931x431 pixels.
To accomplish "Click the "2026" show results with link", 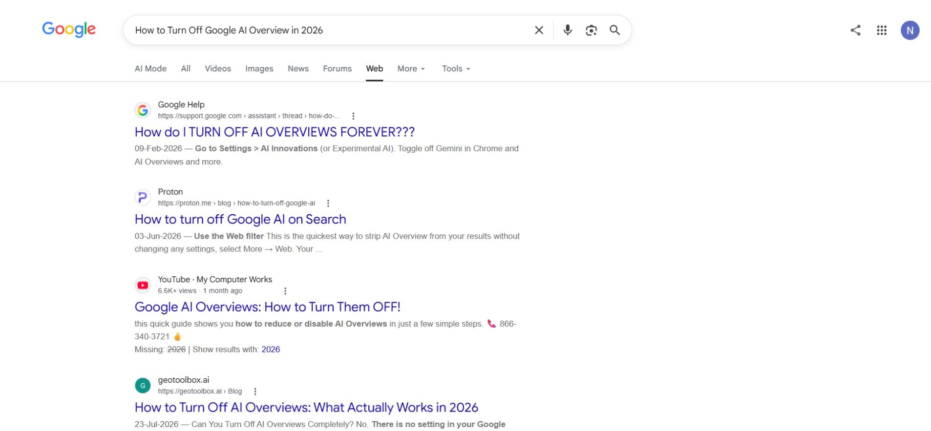I will pyautogui.click(x=271, y=349).
